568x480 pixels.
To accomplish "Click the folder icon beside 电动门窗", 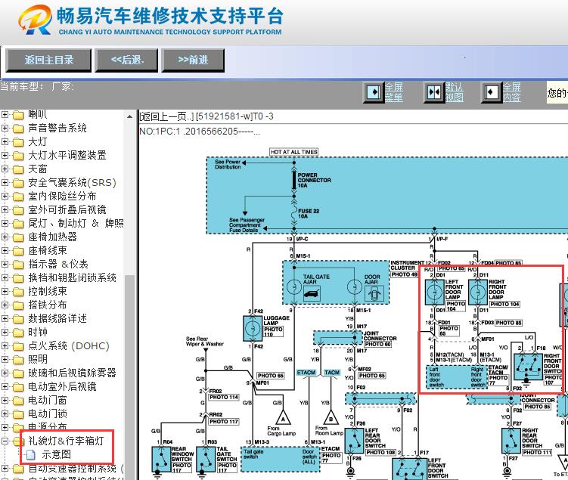I will [17, 401].
